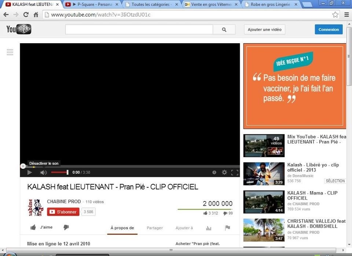The height and width of the screenshot is (256, 352).
Task: Open the Mix YouTube playlist thumbnail
Action: coord(264,145)
